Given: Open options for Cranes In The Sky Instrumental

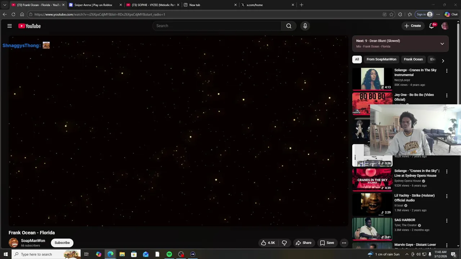Looking at the screenshot, I should 447,71.
